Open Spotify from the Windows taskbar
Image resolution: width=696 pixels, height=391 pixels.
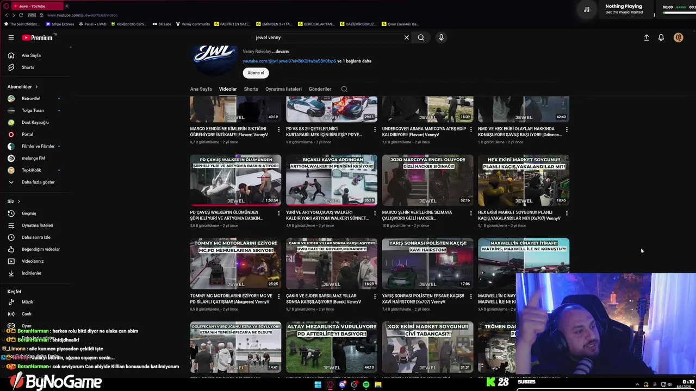point(366,384)
